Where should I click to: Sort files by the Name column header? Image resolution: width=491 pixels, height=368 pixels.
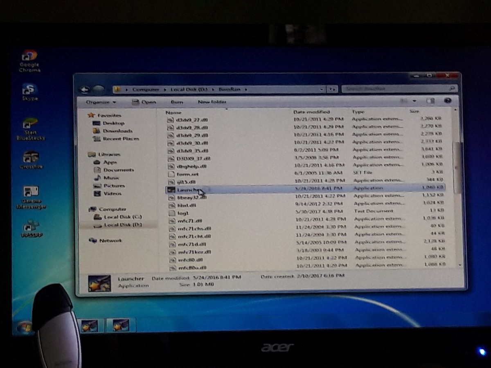point(174,112)
